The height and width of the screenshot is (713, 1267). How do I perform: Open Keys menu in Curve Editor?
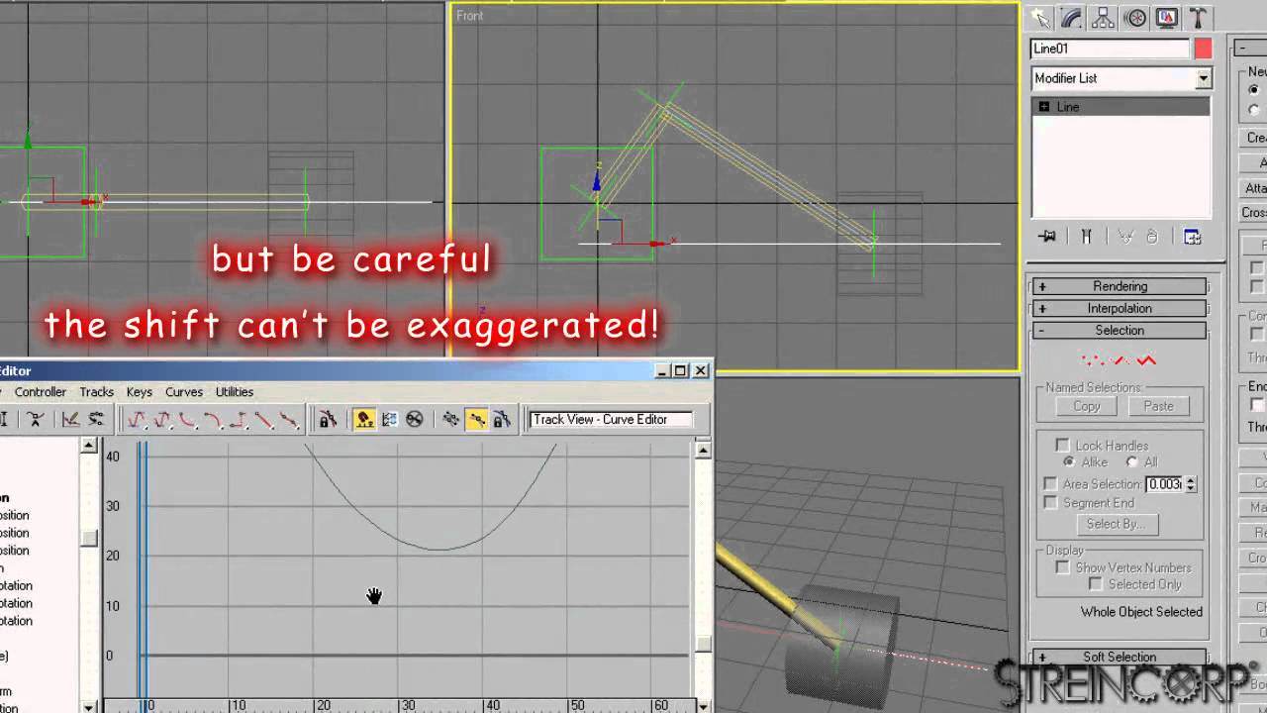click(140, 392)
